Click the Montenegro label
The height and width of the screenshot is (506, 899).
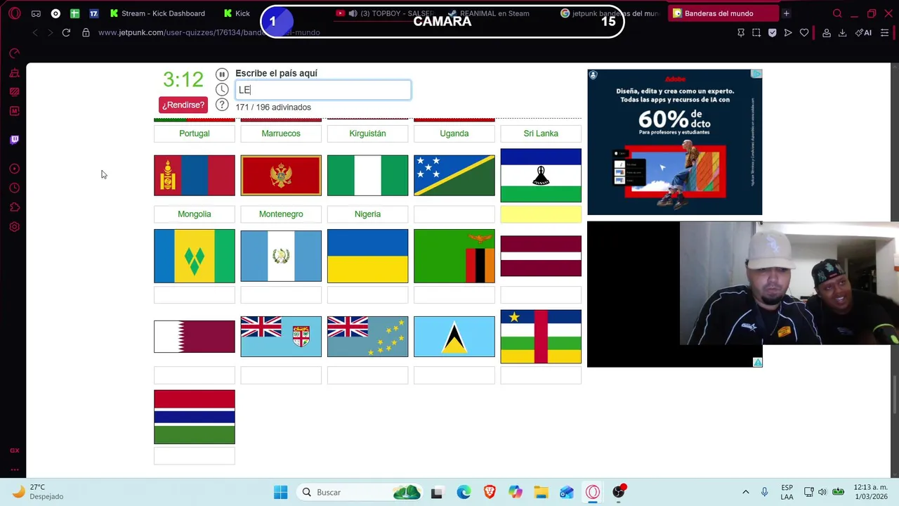281,214
